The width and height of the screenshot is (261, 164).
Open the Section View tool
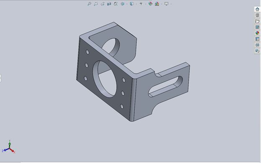(x=109, y=4)
